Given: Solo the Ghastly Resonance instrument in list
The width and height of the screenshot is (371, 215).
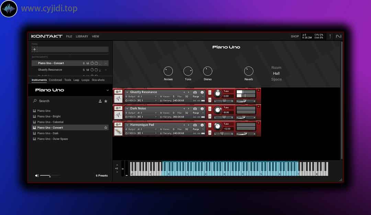Looking at the screenshot, I should [x=84, y=70].
